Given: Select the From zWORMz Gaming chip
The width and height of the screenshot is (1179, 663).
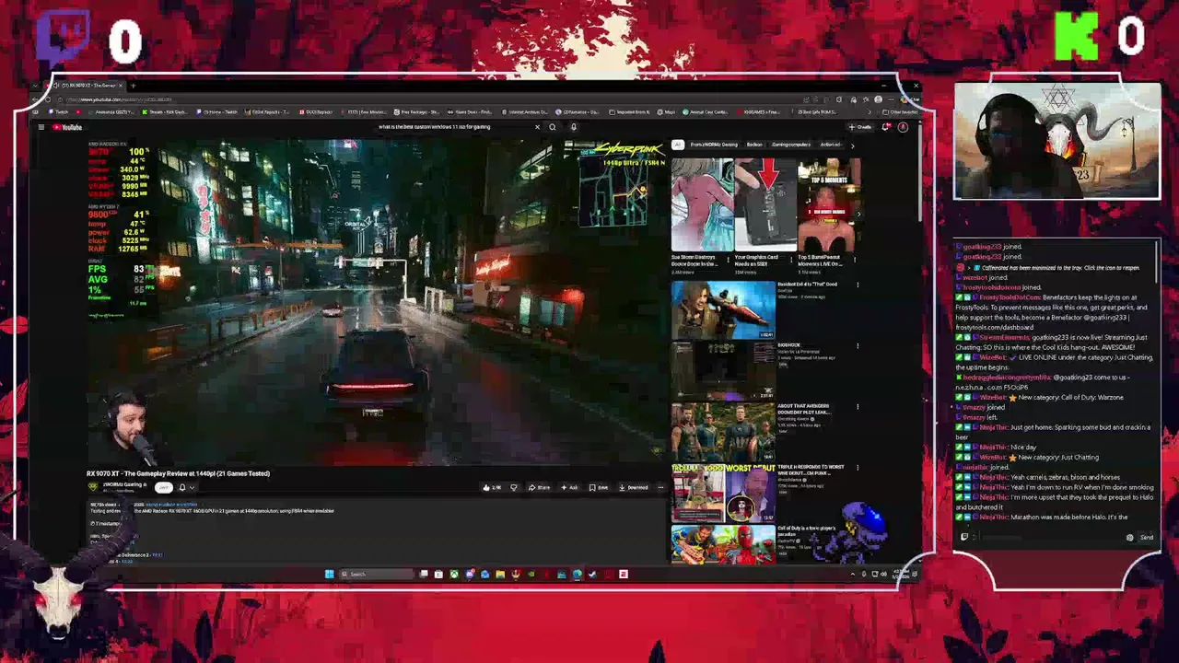Looking at the screenshot, I should coord(714,145).
